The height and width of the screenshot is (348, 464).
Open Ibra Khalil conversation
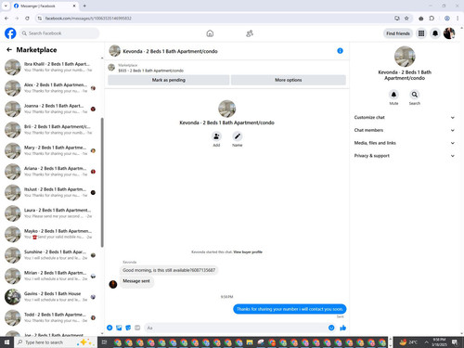coord(51,67)
